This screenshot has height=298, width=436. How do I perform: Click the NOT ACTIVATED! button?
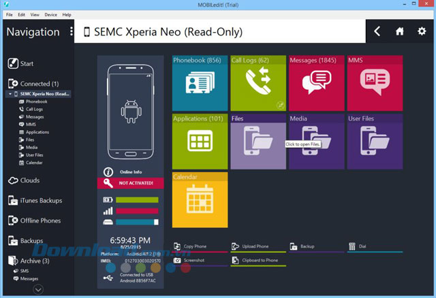130,183
